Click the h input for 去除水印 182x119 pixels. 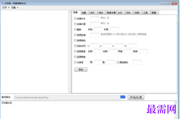click(132, 46)
